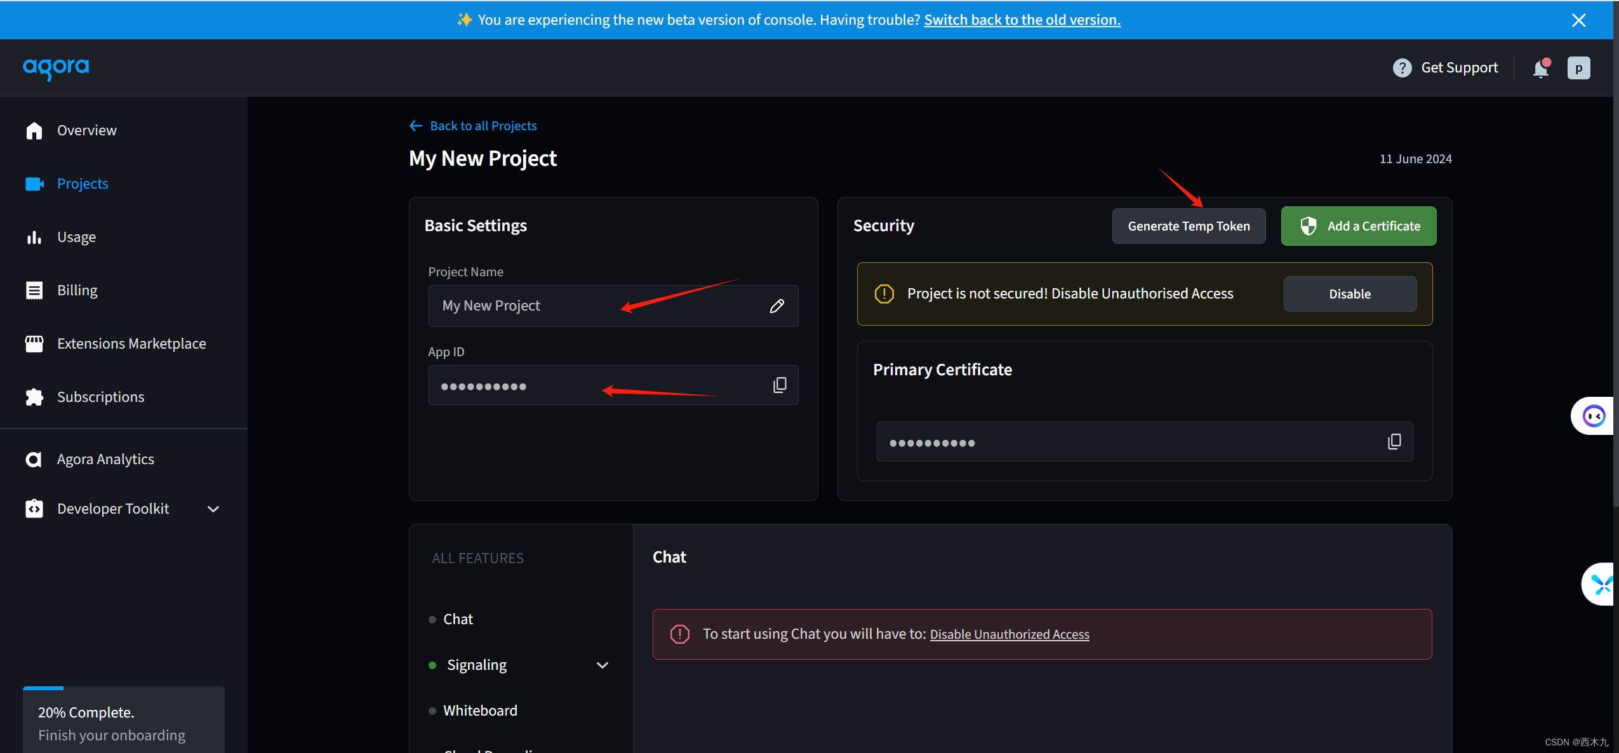Click Generate Temp Token button
Viewport: 1619px width, 753px height.
click(x=1189, y=226)
